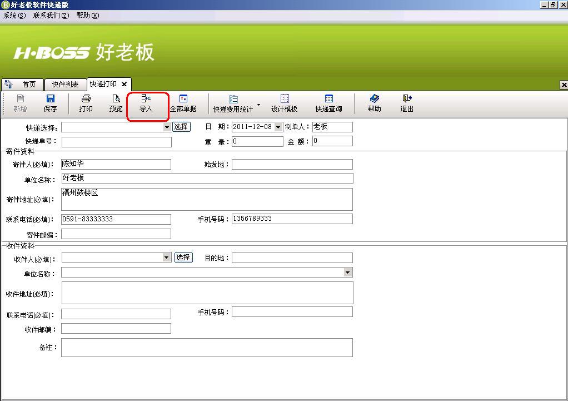Click the 重量 weight field

[x=257, y=141]
